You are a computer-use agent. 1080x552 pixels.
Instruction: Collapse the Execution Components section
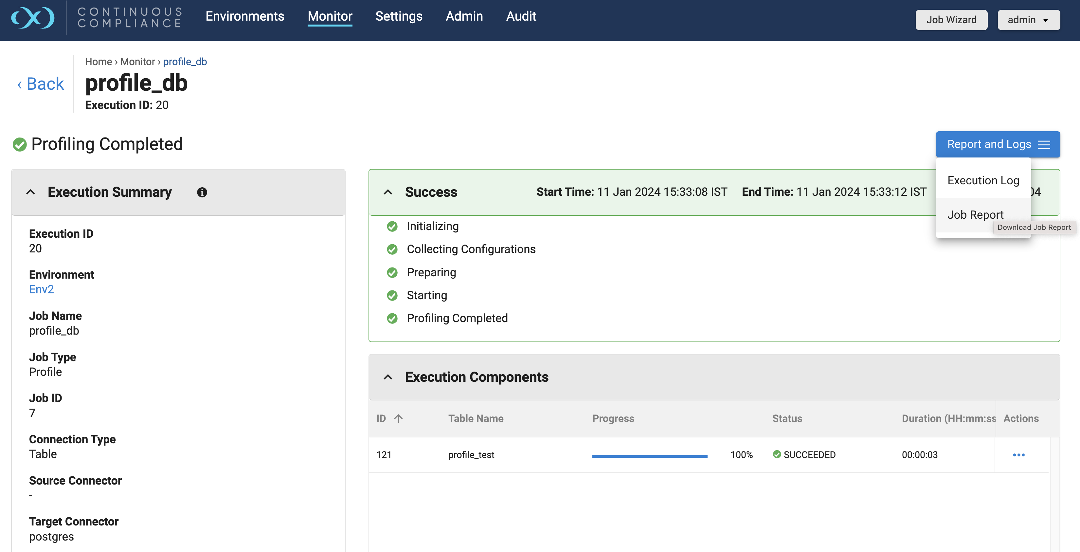388,377
